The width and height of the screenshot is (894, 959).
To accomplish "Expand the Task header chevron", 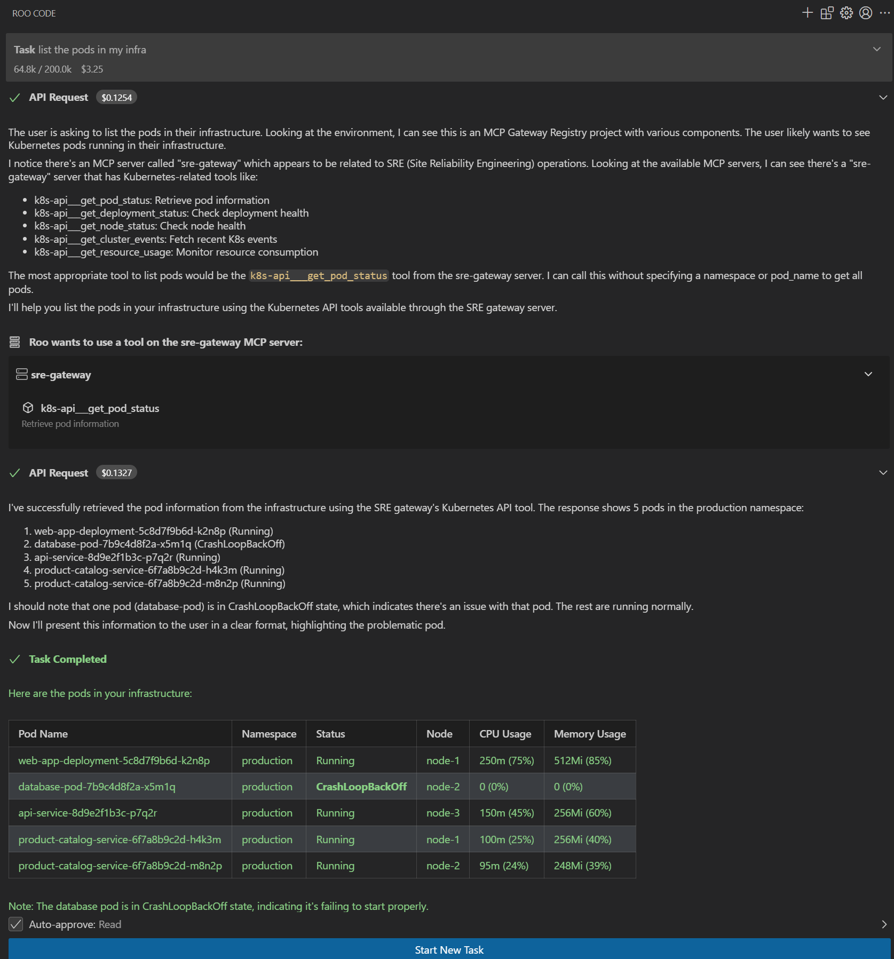I will (876, 49).
